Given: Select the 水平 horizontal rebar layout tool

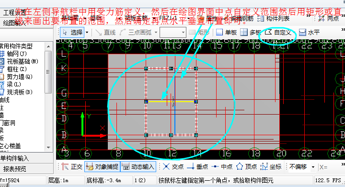Looking at the screenshot, I should click(310, 33).
